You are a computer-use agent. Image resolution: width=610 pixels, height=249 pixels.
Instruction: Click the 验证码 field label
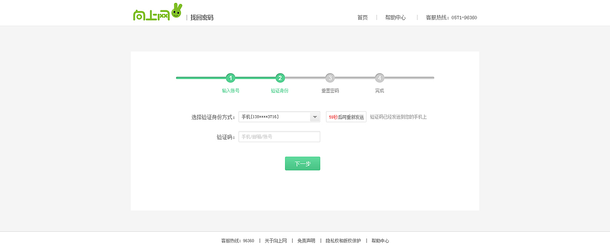(226, 137)
